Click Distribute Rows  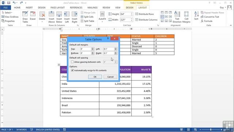(144, 14)
